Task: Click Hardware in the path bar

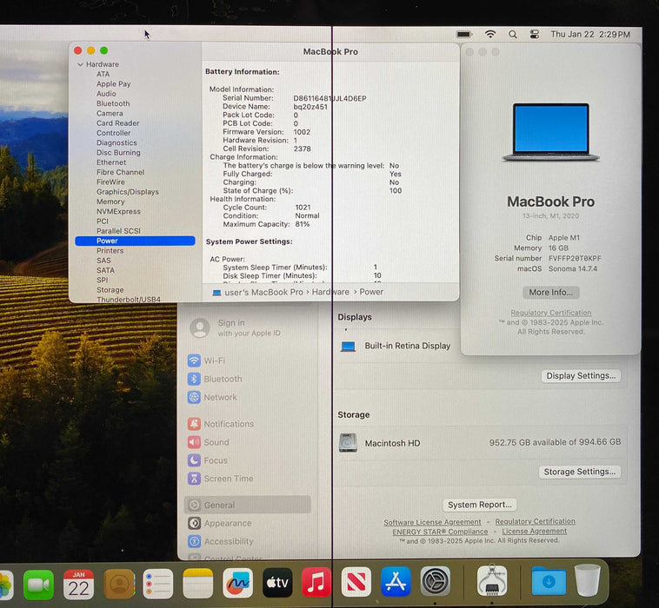Action: (x=330, y=292)
